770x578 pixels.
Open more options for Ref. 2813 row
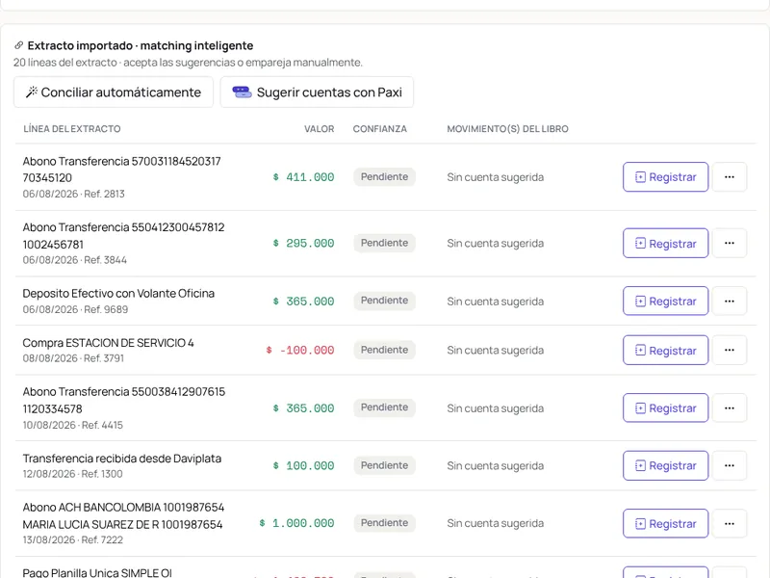click(x=730, y=177)
